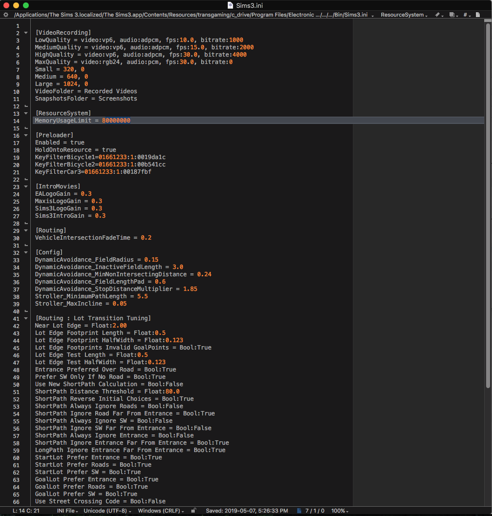
Task: Click the Sims3.ini window title text
Action: click(249, 5)
